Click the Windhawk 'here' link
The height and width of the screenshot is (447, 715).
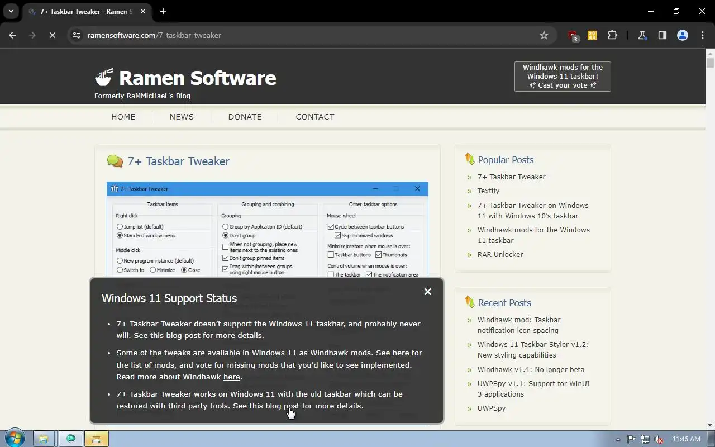coord(231,377)
